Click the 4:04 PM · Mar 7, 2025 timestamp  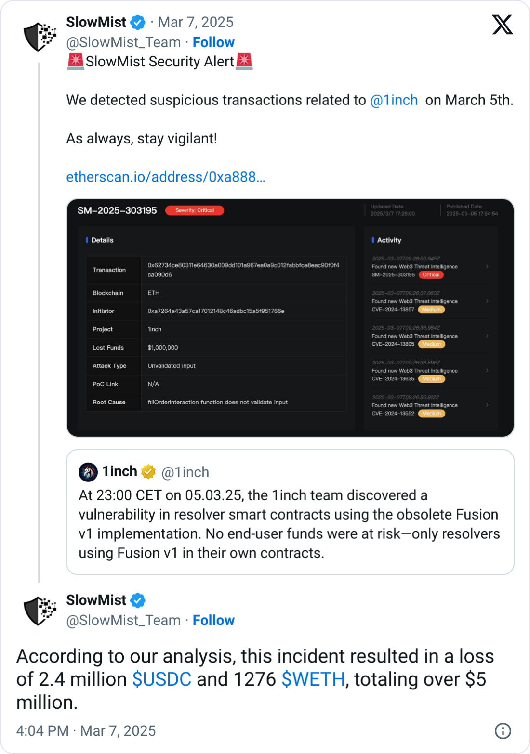pos(86,730)
